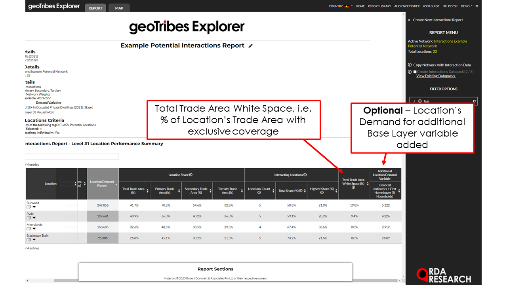Click Total Trade Area White Space info icon
Screen dimensions: 507x285
pyautogui.click(x=353, y=188)
